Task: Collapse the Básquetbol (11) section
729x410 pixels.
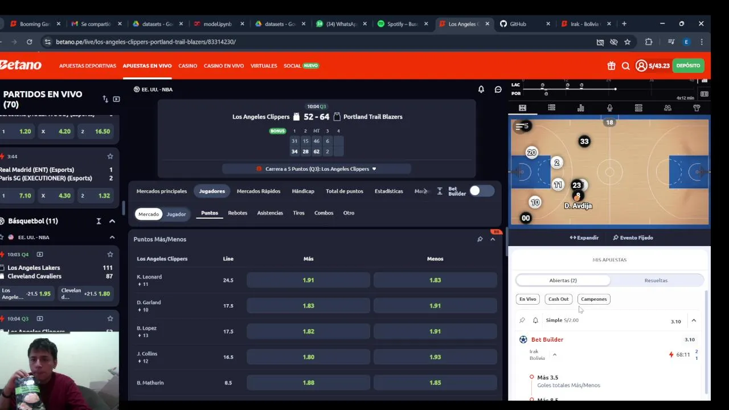Action: pos(112,221)
